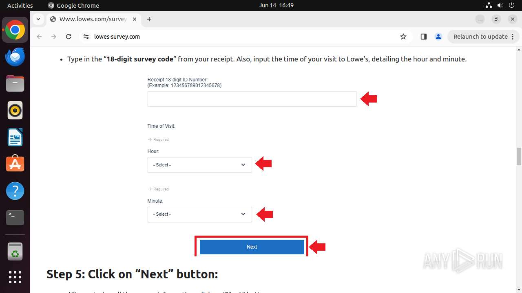Launch the Terminal from dock
522x293 pixels.
coord(15,218)
